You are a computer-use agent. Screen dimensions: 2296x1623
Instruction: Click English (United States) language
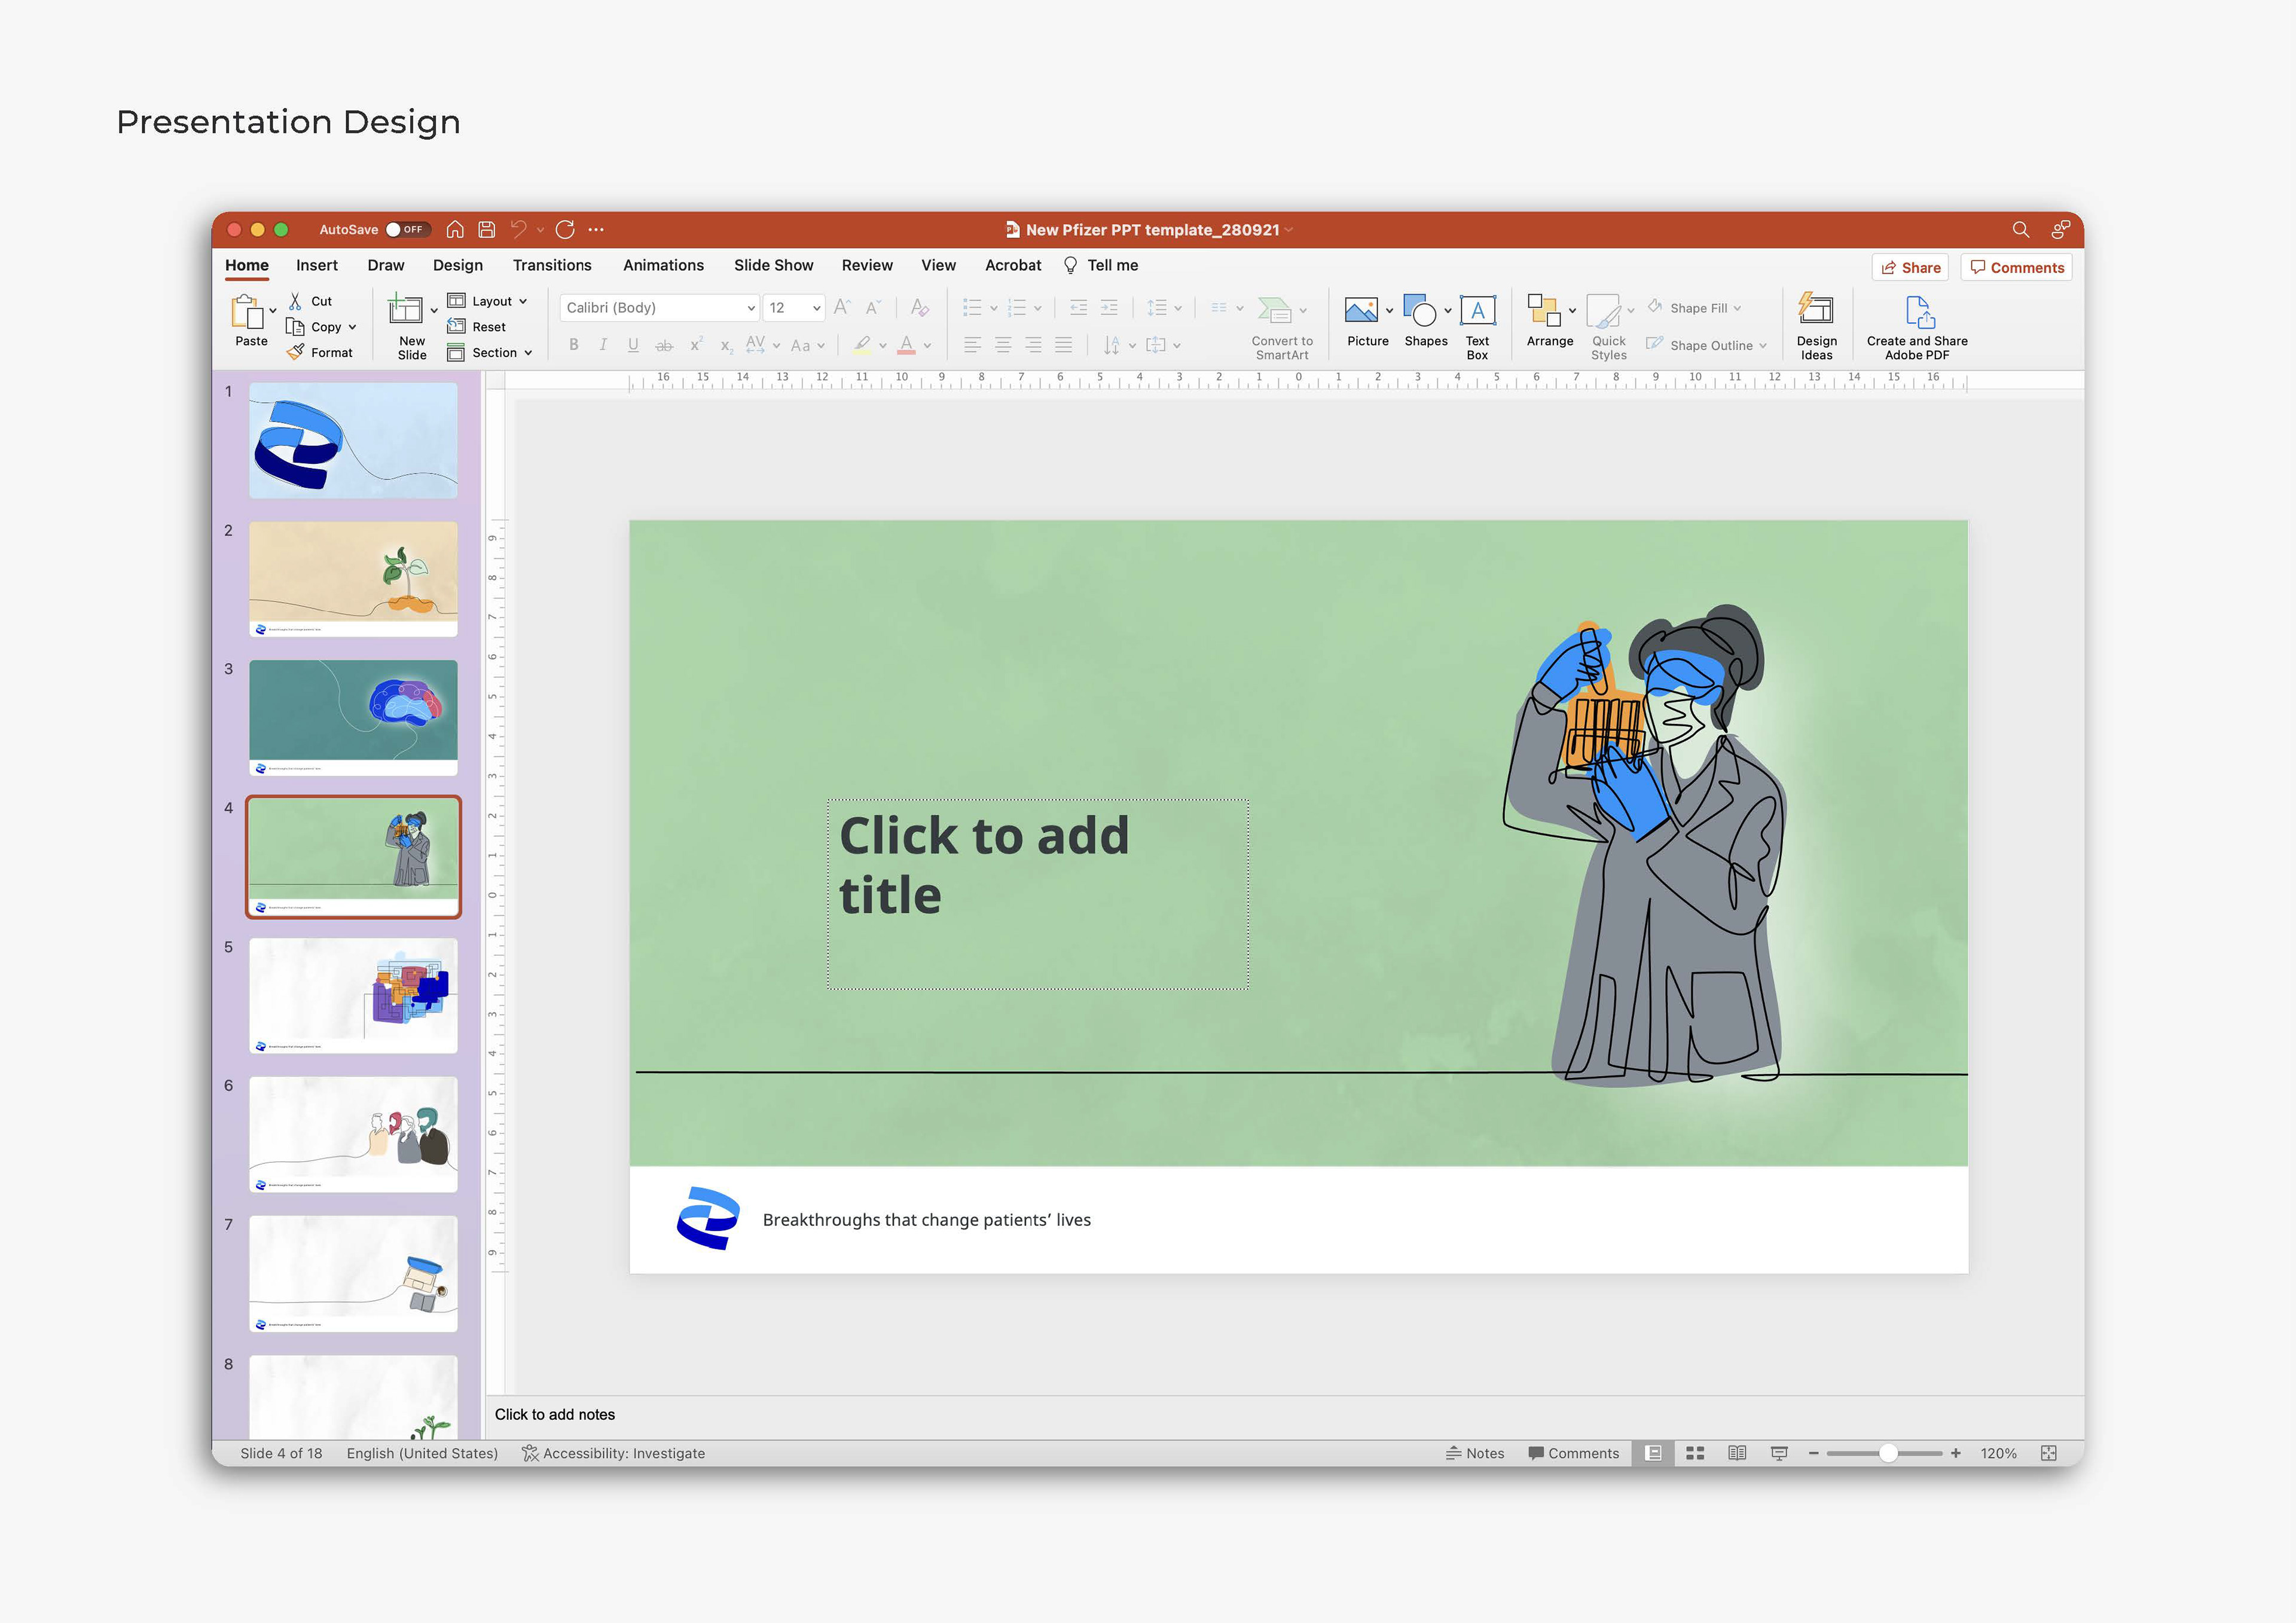coord(422,1453)
